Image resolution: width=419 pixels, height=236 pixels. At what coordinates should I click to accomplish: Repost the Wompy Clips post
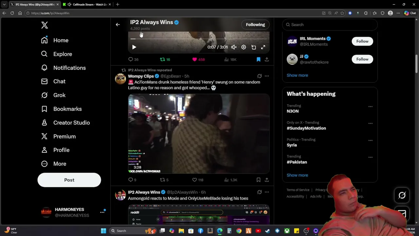[x=164, y=180]
